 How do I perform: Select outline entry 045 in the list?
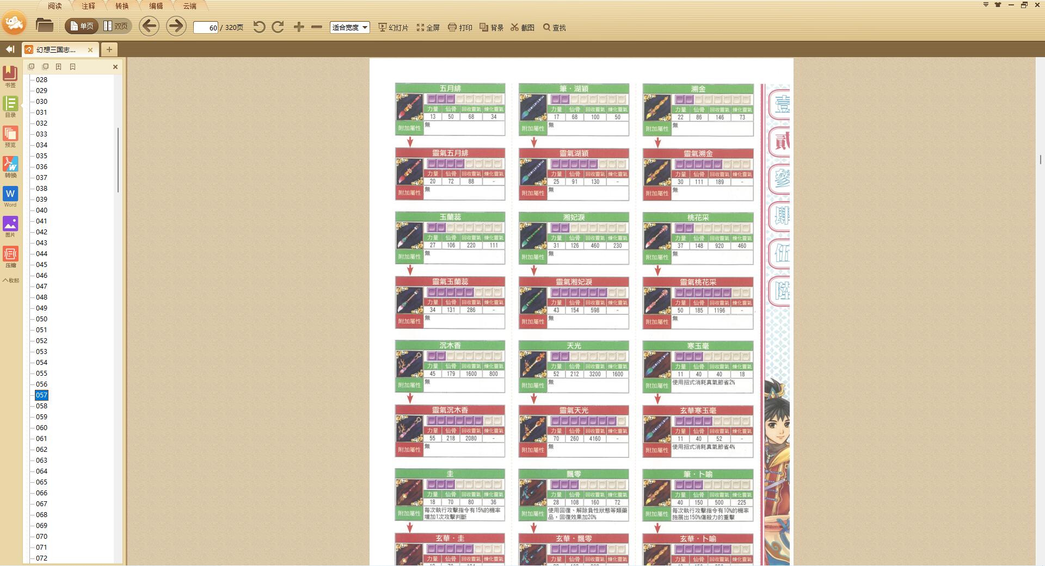tap(41, 265)
